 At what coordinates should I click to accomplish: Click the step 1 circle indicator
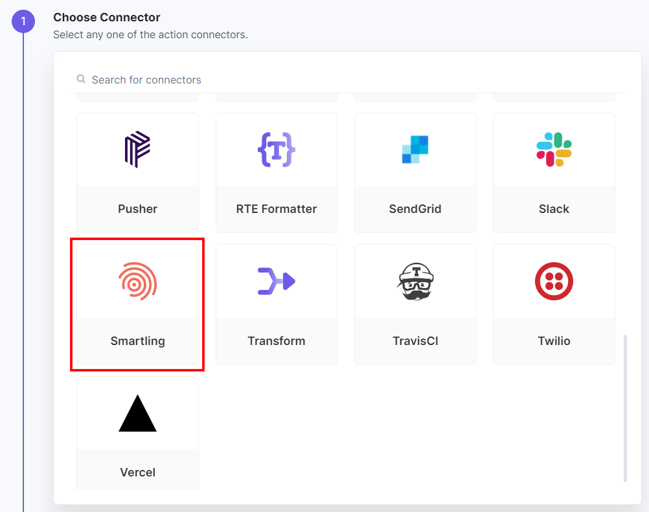tap(23, 21)
